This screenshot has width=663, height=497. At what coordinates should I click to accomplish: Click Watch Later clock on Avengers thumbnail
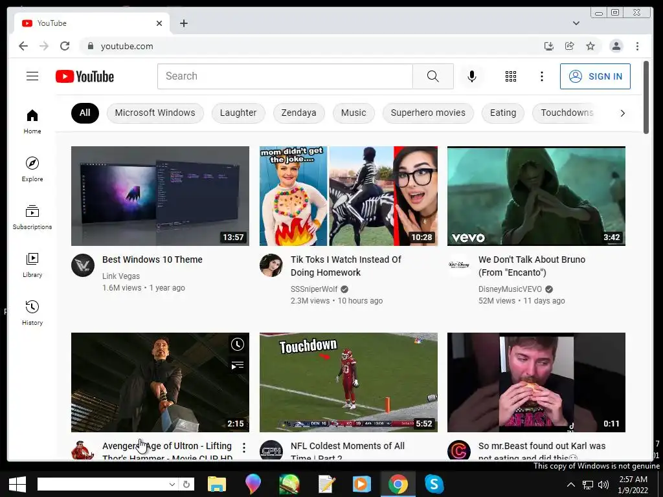(238, 344)
